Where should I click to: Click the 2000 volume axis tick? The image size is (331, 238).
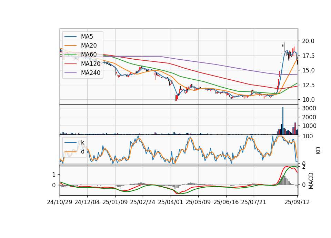309,117
